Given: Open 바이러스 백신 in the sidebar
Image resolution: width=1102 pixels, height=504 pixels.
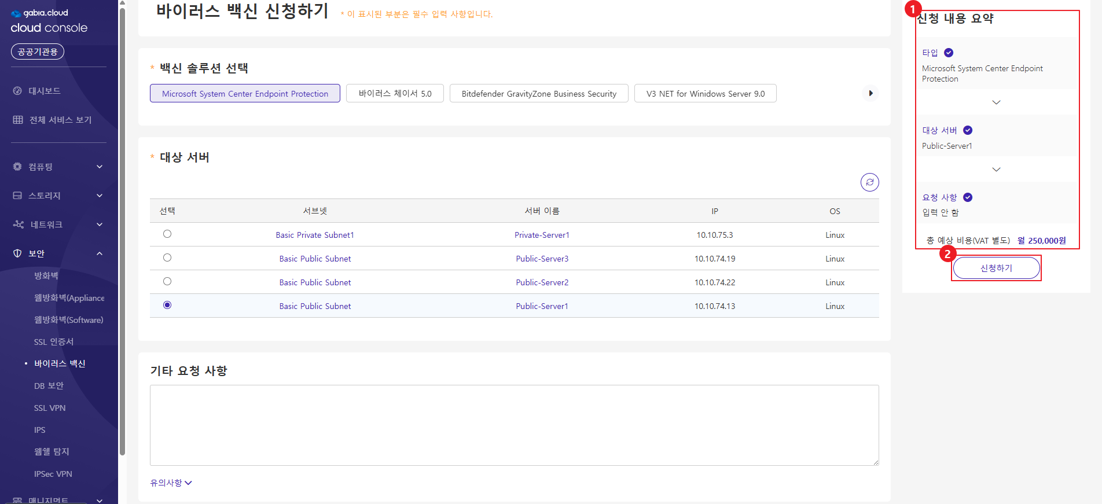Looking at the screenshot, I should pos(60,363).
